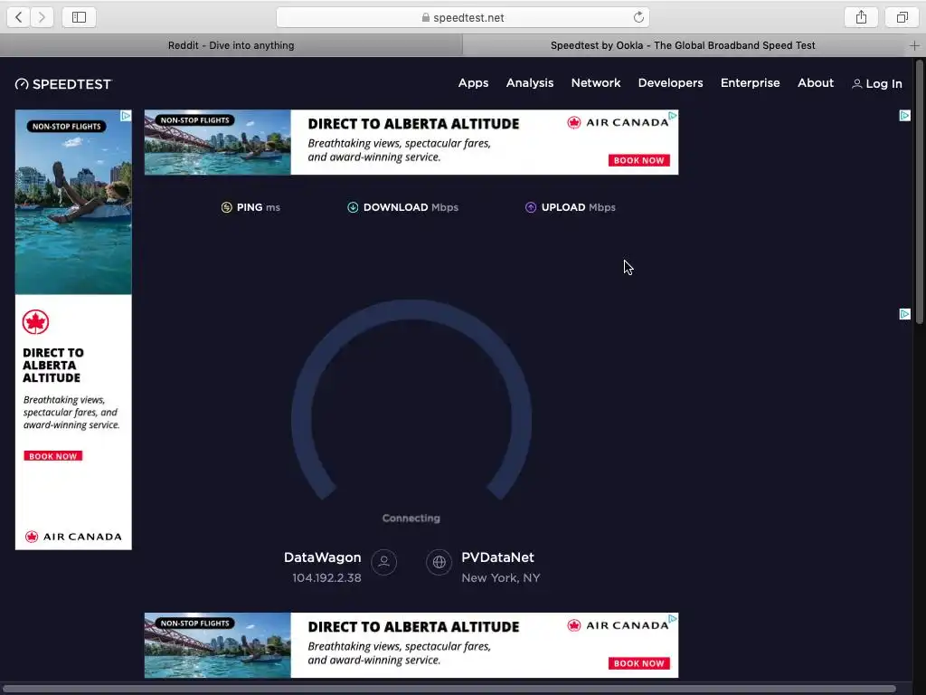
Task: Click the user icon beside Log In
Action: coord(856,84)
